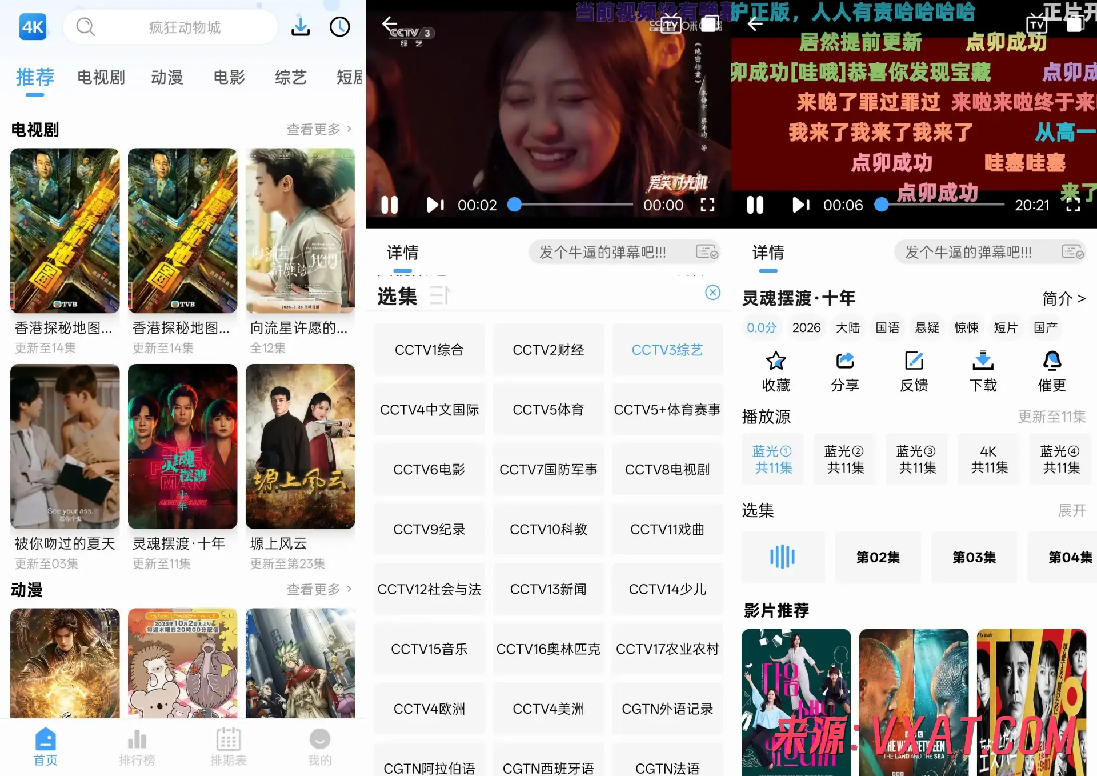Select CCTV5体育 channel
The height and width of the screenshot is (776, 1097).
click(x=548, y=410)
